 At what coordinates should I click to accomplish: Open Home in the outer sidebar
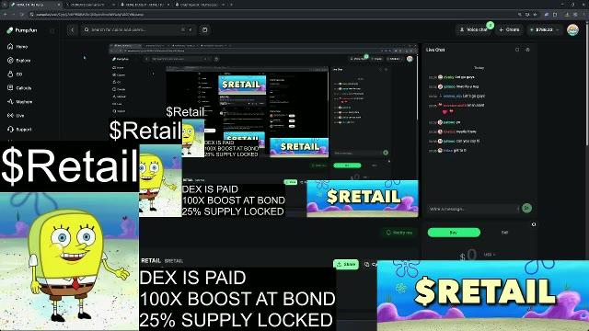click(17, 47)
